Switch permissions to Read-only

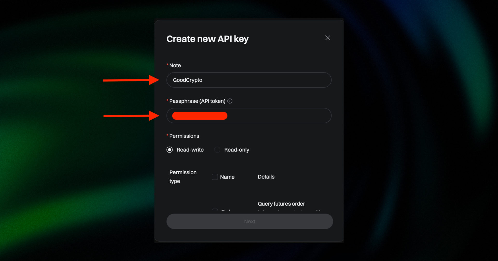pyautogui.click(x=217, y=150)
